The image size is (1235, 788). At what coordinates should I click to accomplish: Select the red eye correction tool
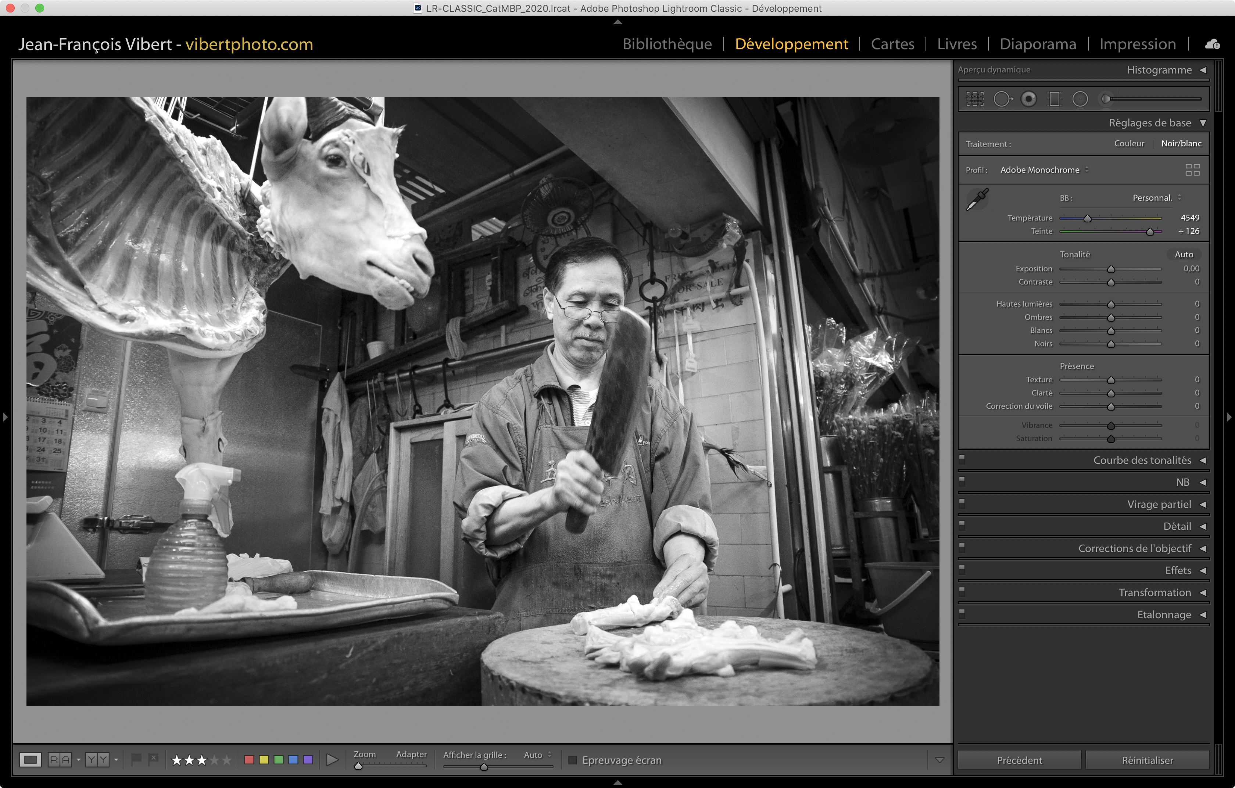[1028, 99]
